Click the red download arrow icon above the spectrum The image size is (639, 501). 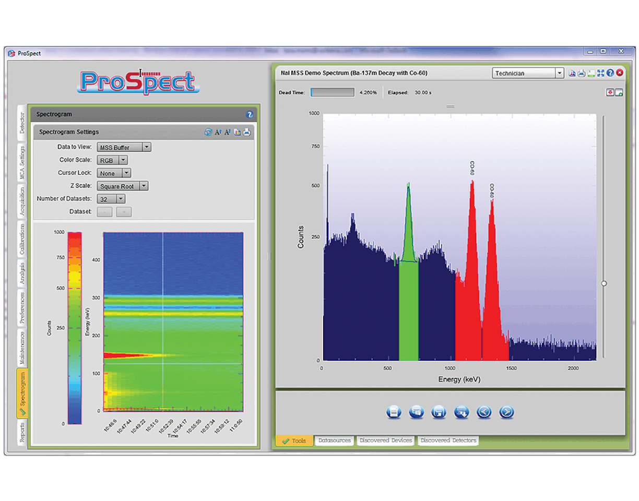(x=610, y=92)
